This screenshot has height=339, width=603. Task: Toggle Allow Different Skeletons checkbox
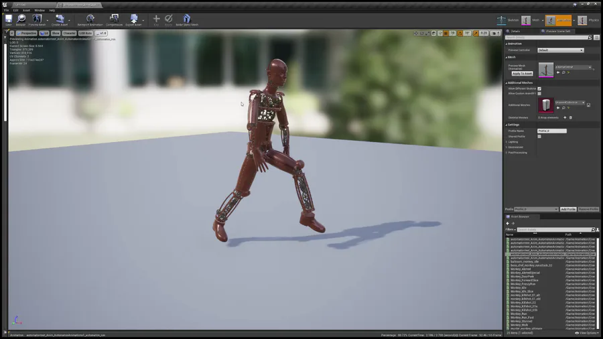tap(539, 89)
